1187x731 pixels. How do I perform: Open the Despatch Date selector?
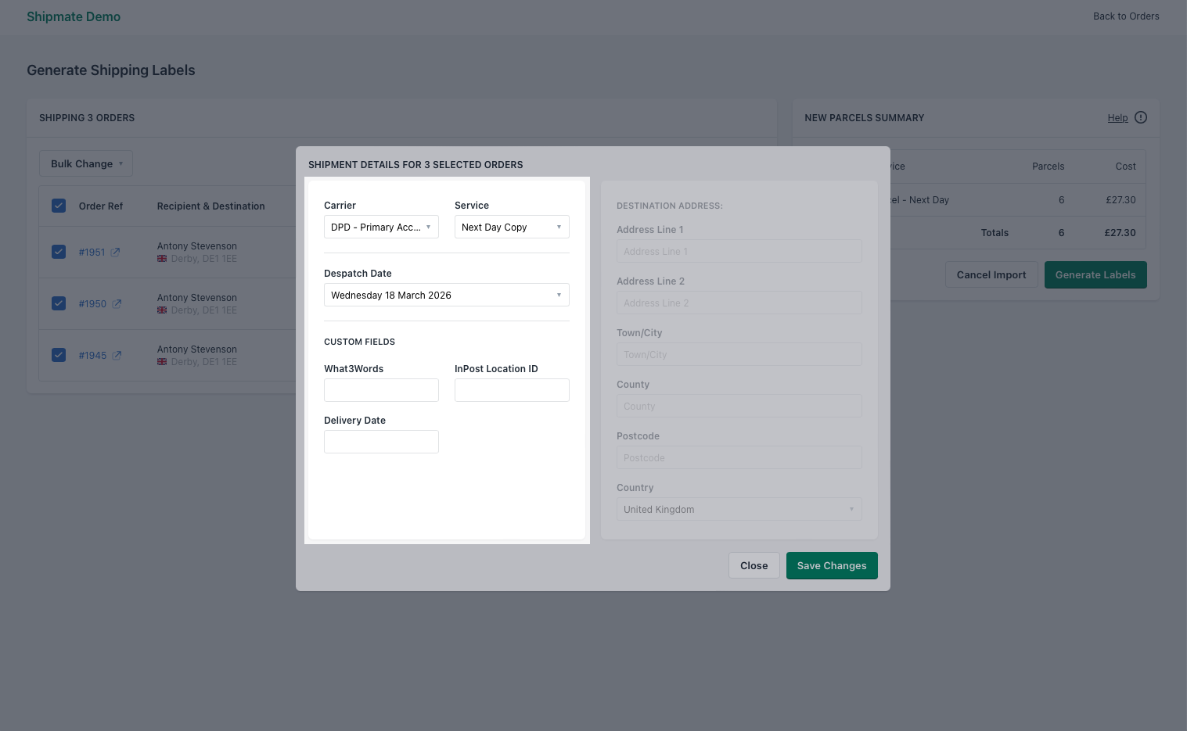[x=446, y=295]
